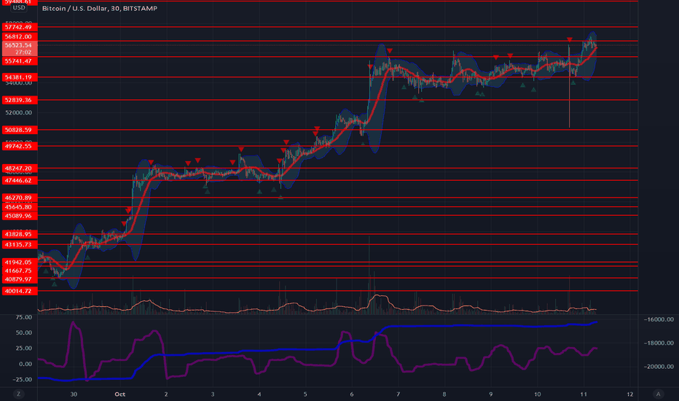
Task: Select the 49742.55 price level label
Action: (x=20, y=146)
